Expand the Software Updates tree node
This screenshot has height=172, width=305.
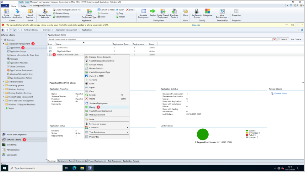pyautogui.click(x=4, y=82)
